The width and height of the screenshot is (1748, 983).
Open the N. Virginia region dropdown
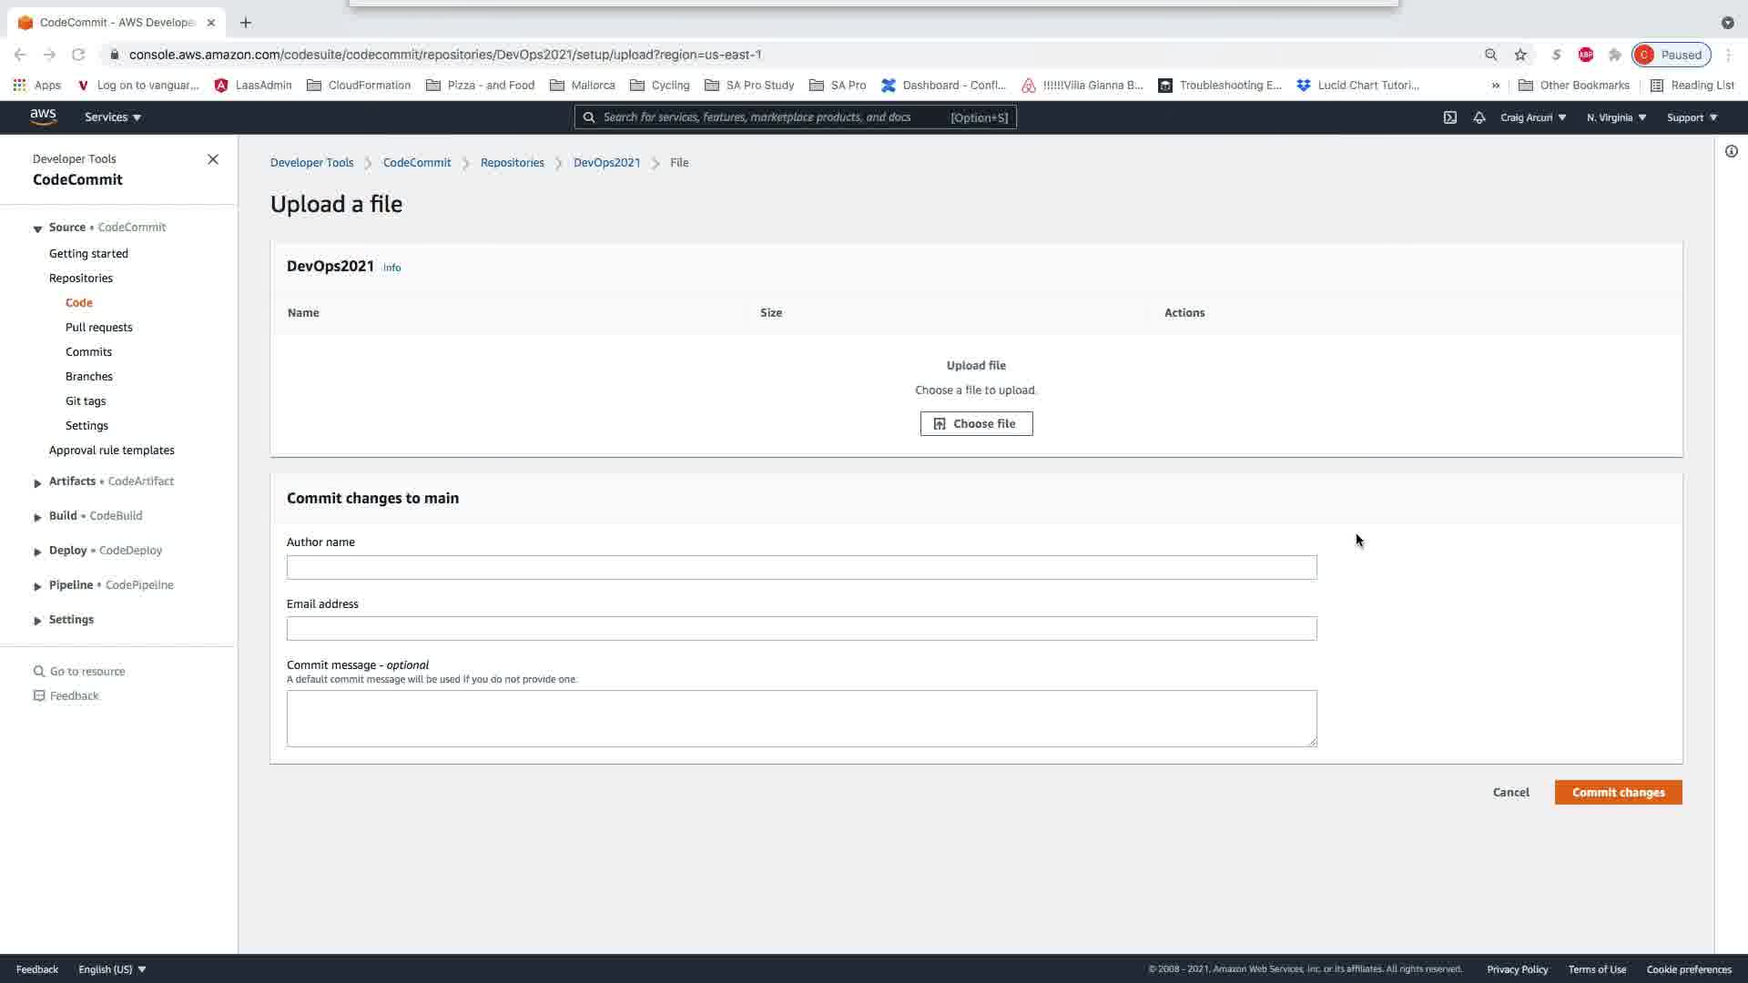[x=1616, y=117]
